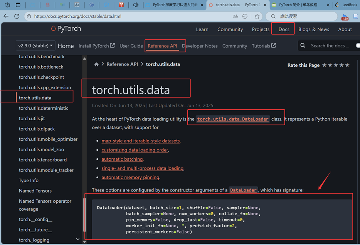
Task: Switch to the PyTorch深度学习快速入门 tab
Action: click(x=175, y=5)
